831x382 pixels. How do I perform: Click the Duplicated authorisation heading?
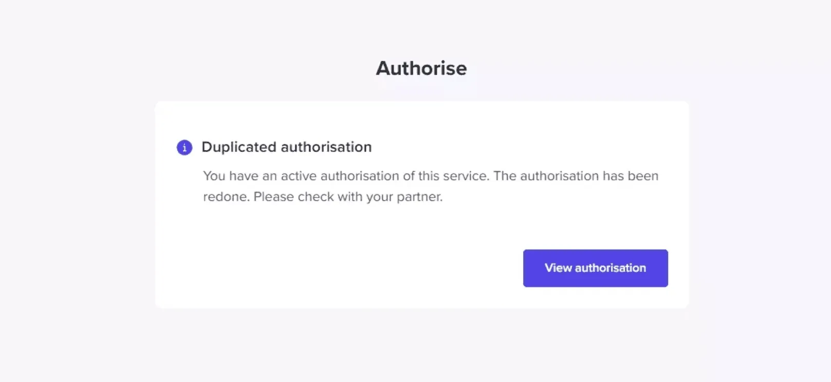point(286,147)
